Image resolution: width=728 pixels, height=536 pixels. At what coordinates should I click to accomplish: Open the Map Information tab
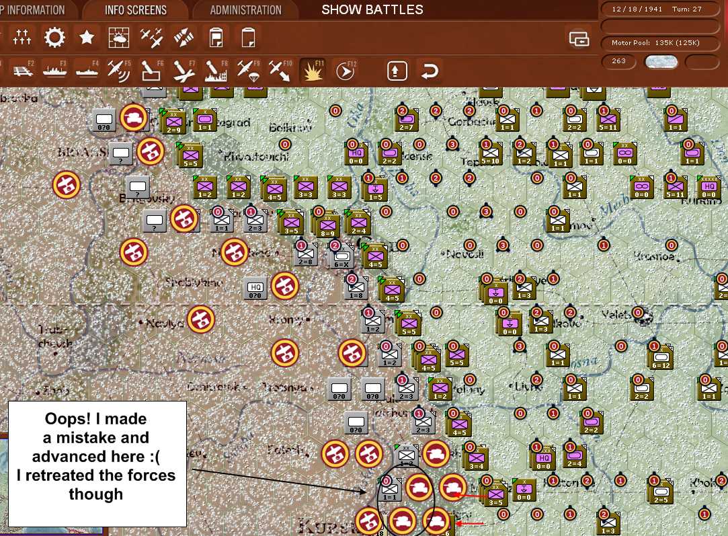click(x=32, y=10)
